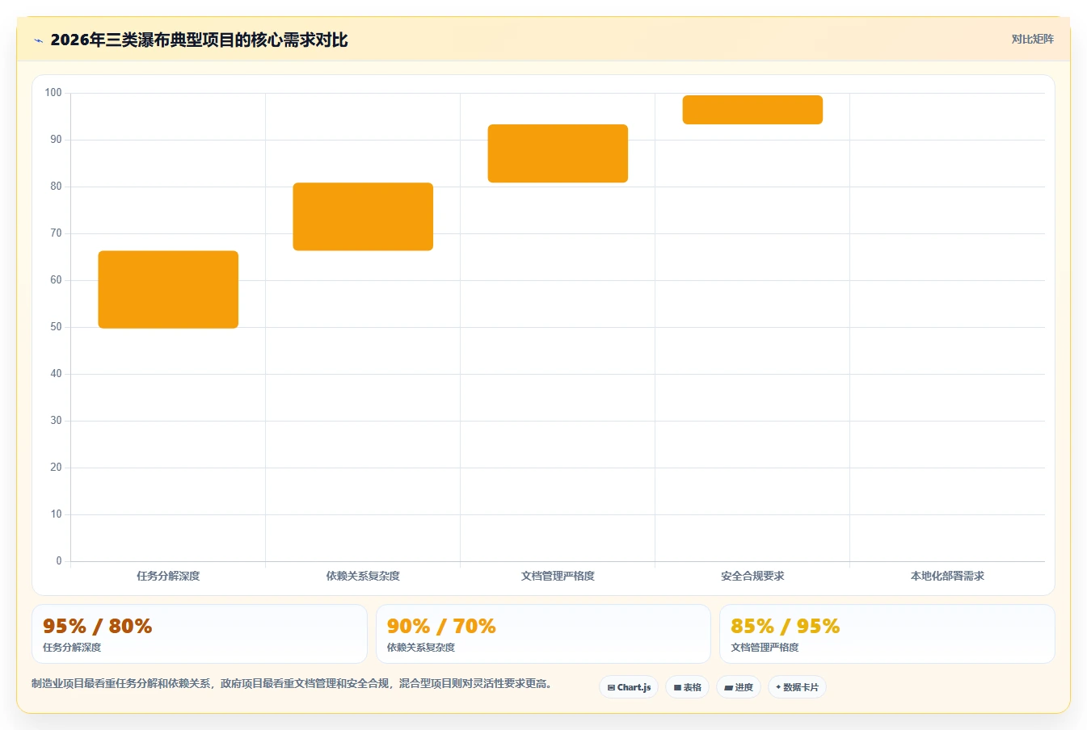Click the 50 y-axis tick label
Image resolution: width=1087 pixels, height=730 pixels.
pyautogui.click(x=56, y=327)
